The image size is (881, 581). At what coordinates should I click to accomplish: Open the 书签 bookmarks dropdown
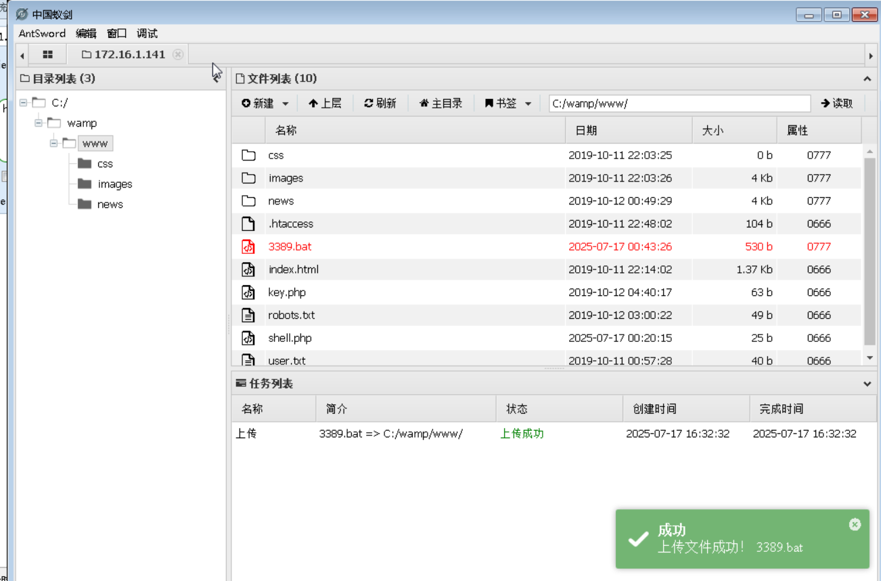(x=528, y=104)
